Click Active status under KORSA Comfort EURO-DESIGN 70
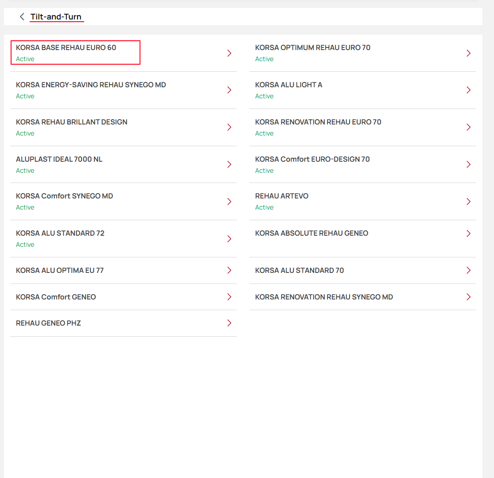Screen dimensions: 494x478 click(x=265, y=171)
